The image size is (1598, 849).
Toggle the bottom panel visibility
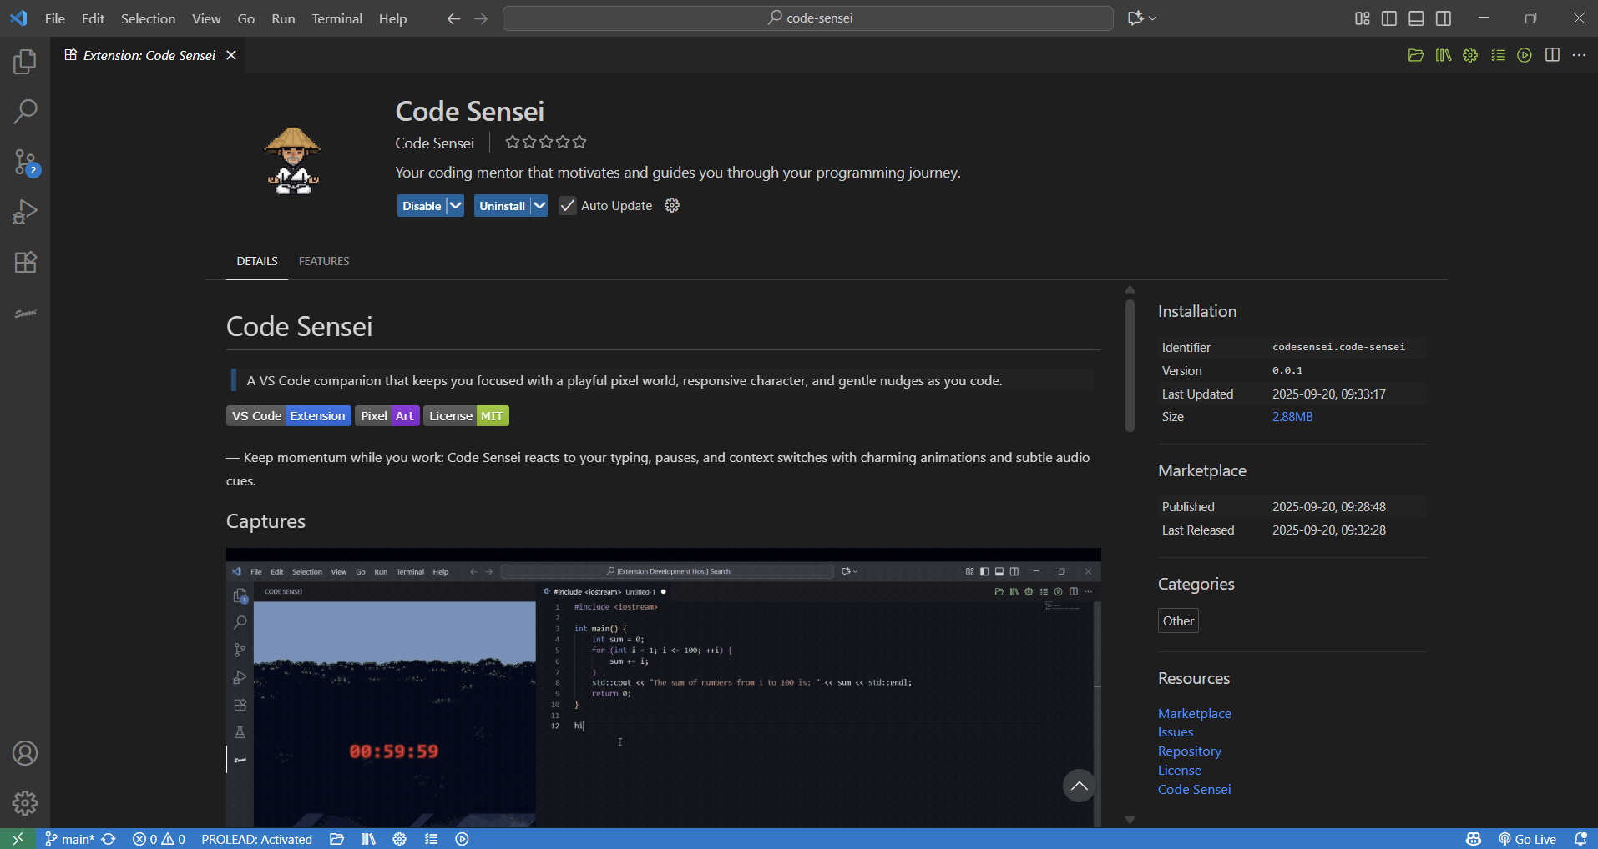click(1416, 18)
